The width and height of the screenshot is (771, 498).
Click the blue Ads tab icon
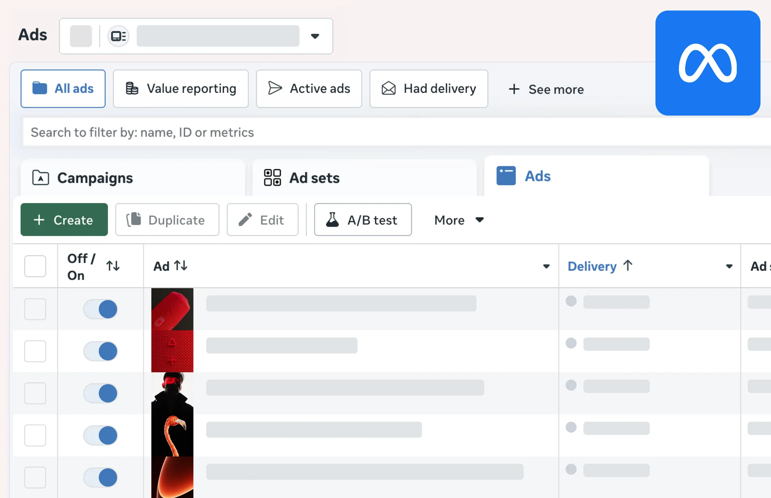[x=506, y=175]
